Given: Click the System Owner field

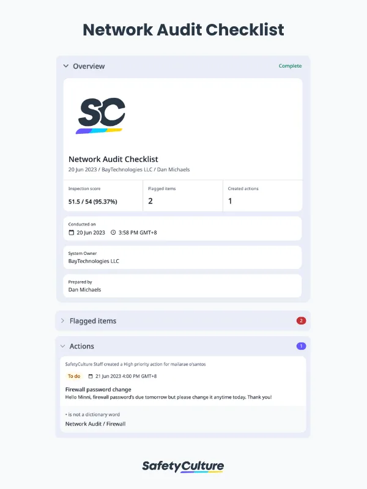Looking at the screenshot, I should (x=182, y=257).
